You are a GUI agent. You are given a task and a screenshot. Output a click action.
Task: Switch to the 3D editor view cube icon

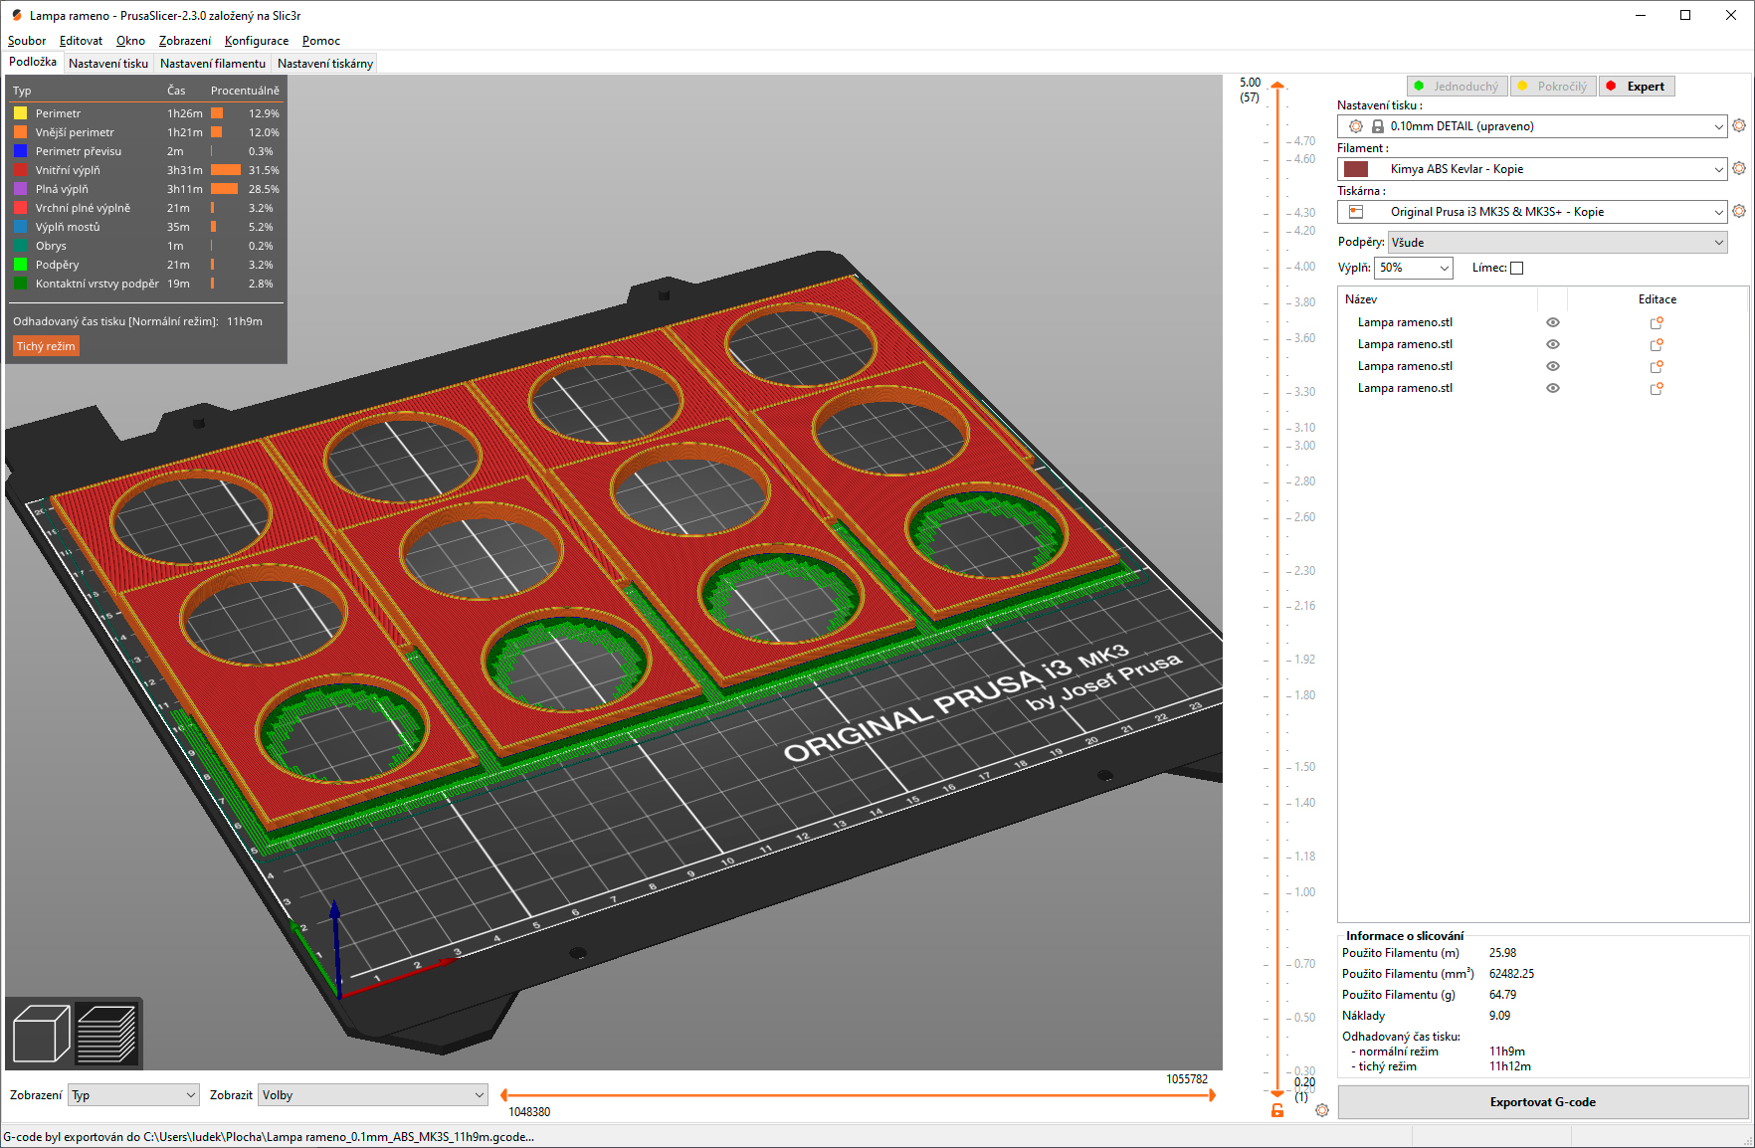pyautogui.click(x=41, y=1035)
